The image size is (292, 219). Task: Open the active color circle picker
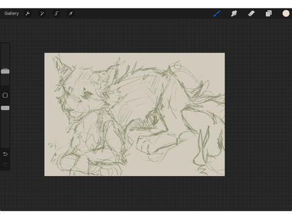(x=286, y=13)
